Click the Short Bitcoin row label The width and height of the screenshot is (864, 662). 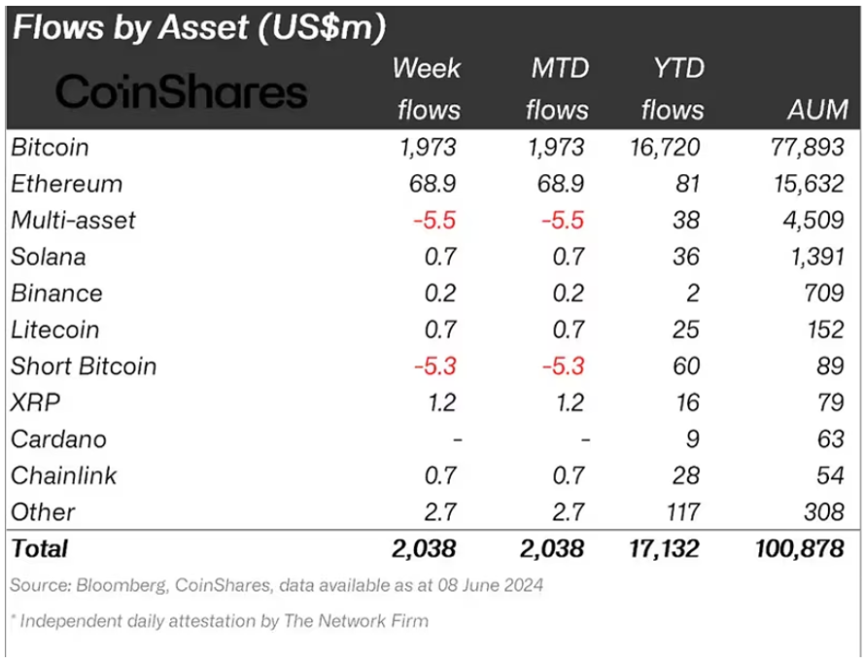[x=84, y=366]
